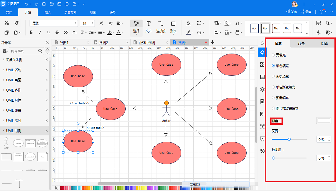This screenshot has height=191, width=336.
Task: Open the font size dropdown showing 10
Action: click(87, 23)
